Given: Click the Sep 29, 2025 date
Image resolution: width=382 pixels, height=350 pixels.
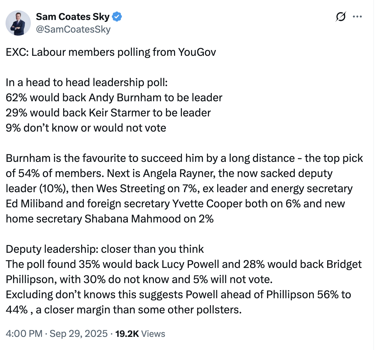Looking at the screenshot, I should coord(79,334).
